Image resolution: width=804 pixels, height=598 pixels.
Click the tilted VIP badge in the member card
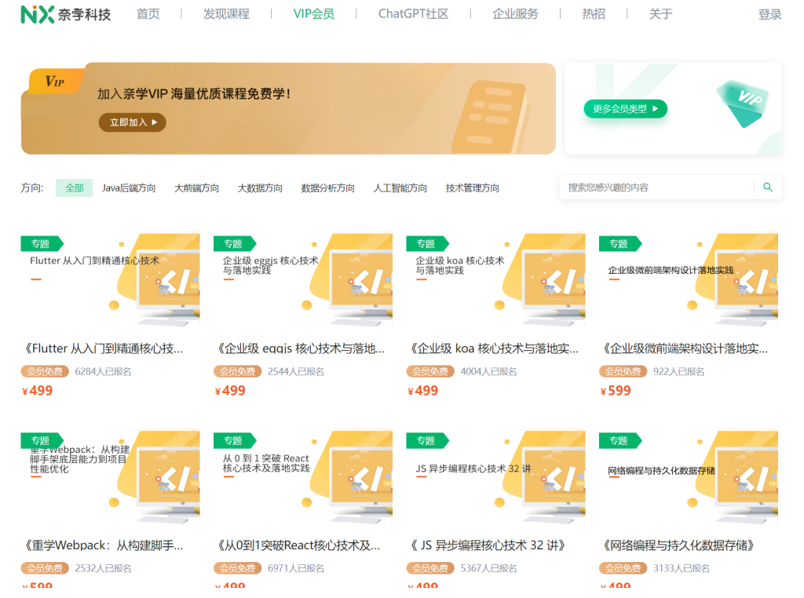[739, 102]
